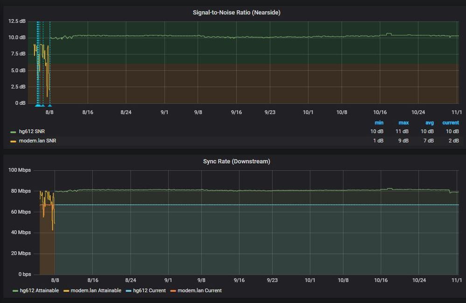Click the blue hg612 Current legend color icon
466x303 pixels.
[x=129, y=291]
